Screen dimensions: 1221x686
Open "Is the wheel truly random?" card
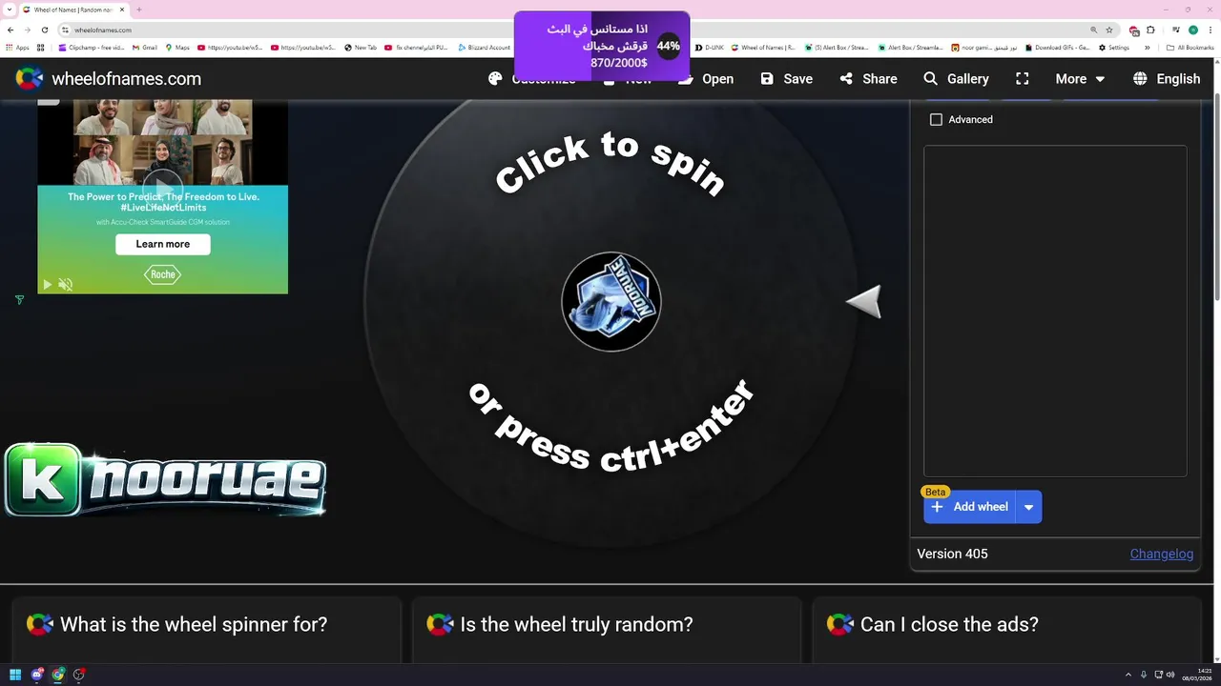coord(606,625)
